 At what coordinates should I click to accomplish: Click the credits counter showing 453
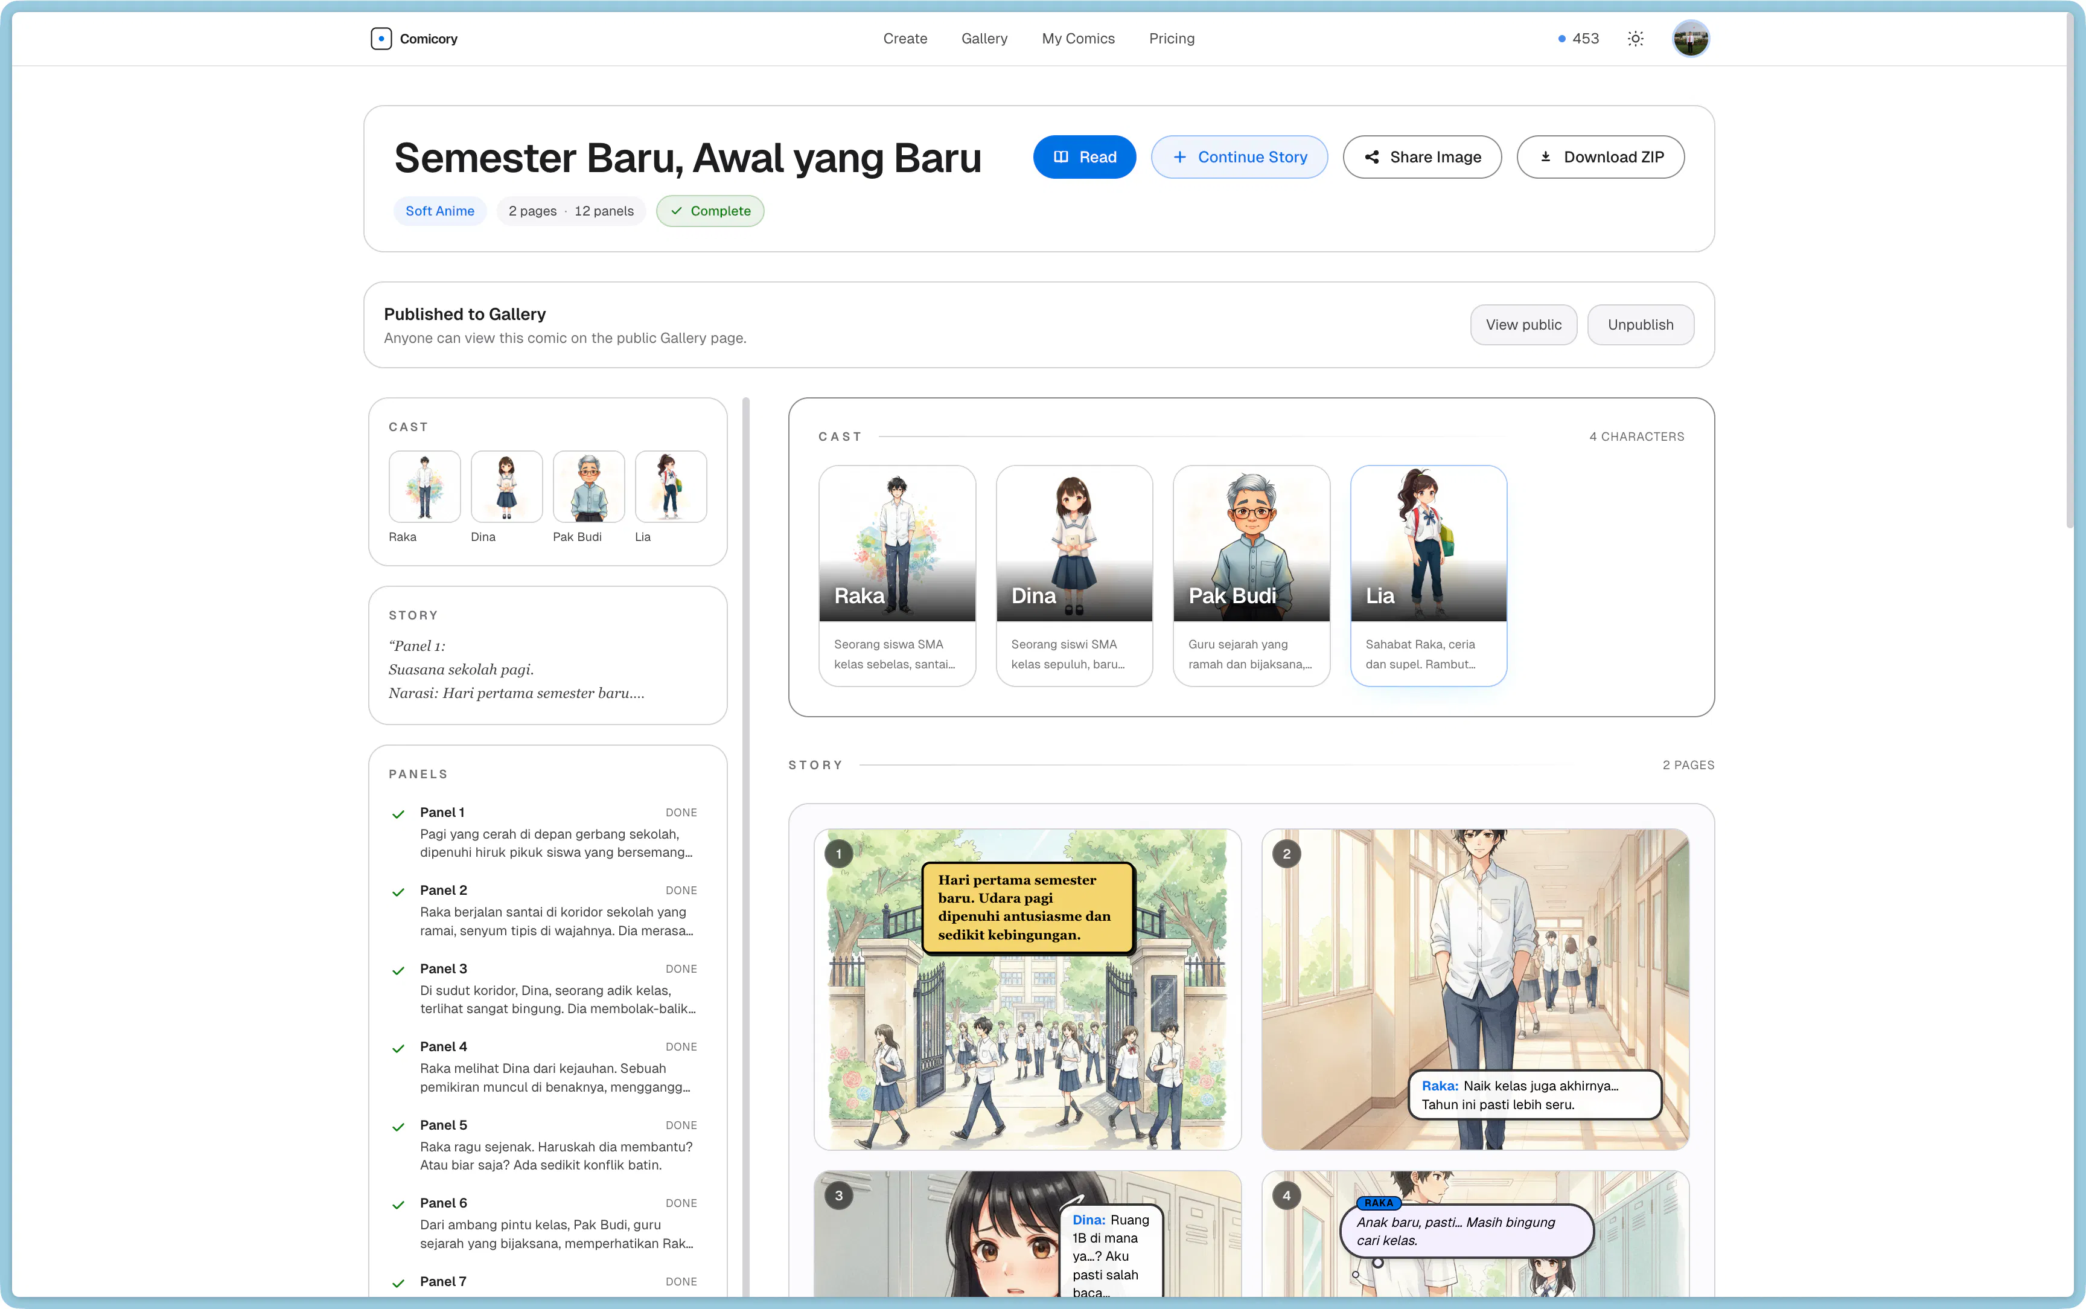[x=1578, y=39]
